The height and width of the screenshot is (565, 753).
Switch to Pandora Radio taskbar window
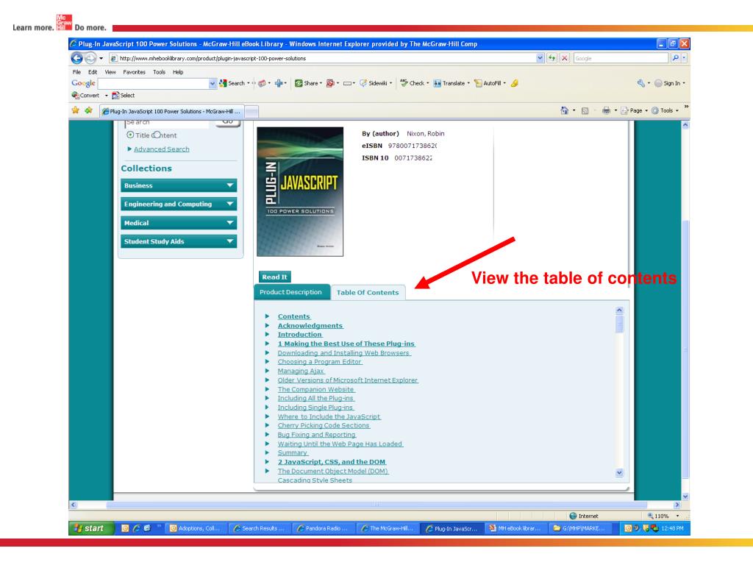click(x=324, y=528)
